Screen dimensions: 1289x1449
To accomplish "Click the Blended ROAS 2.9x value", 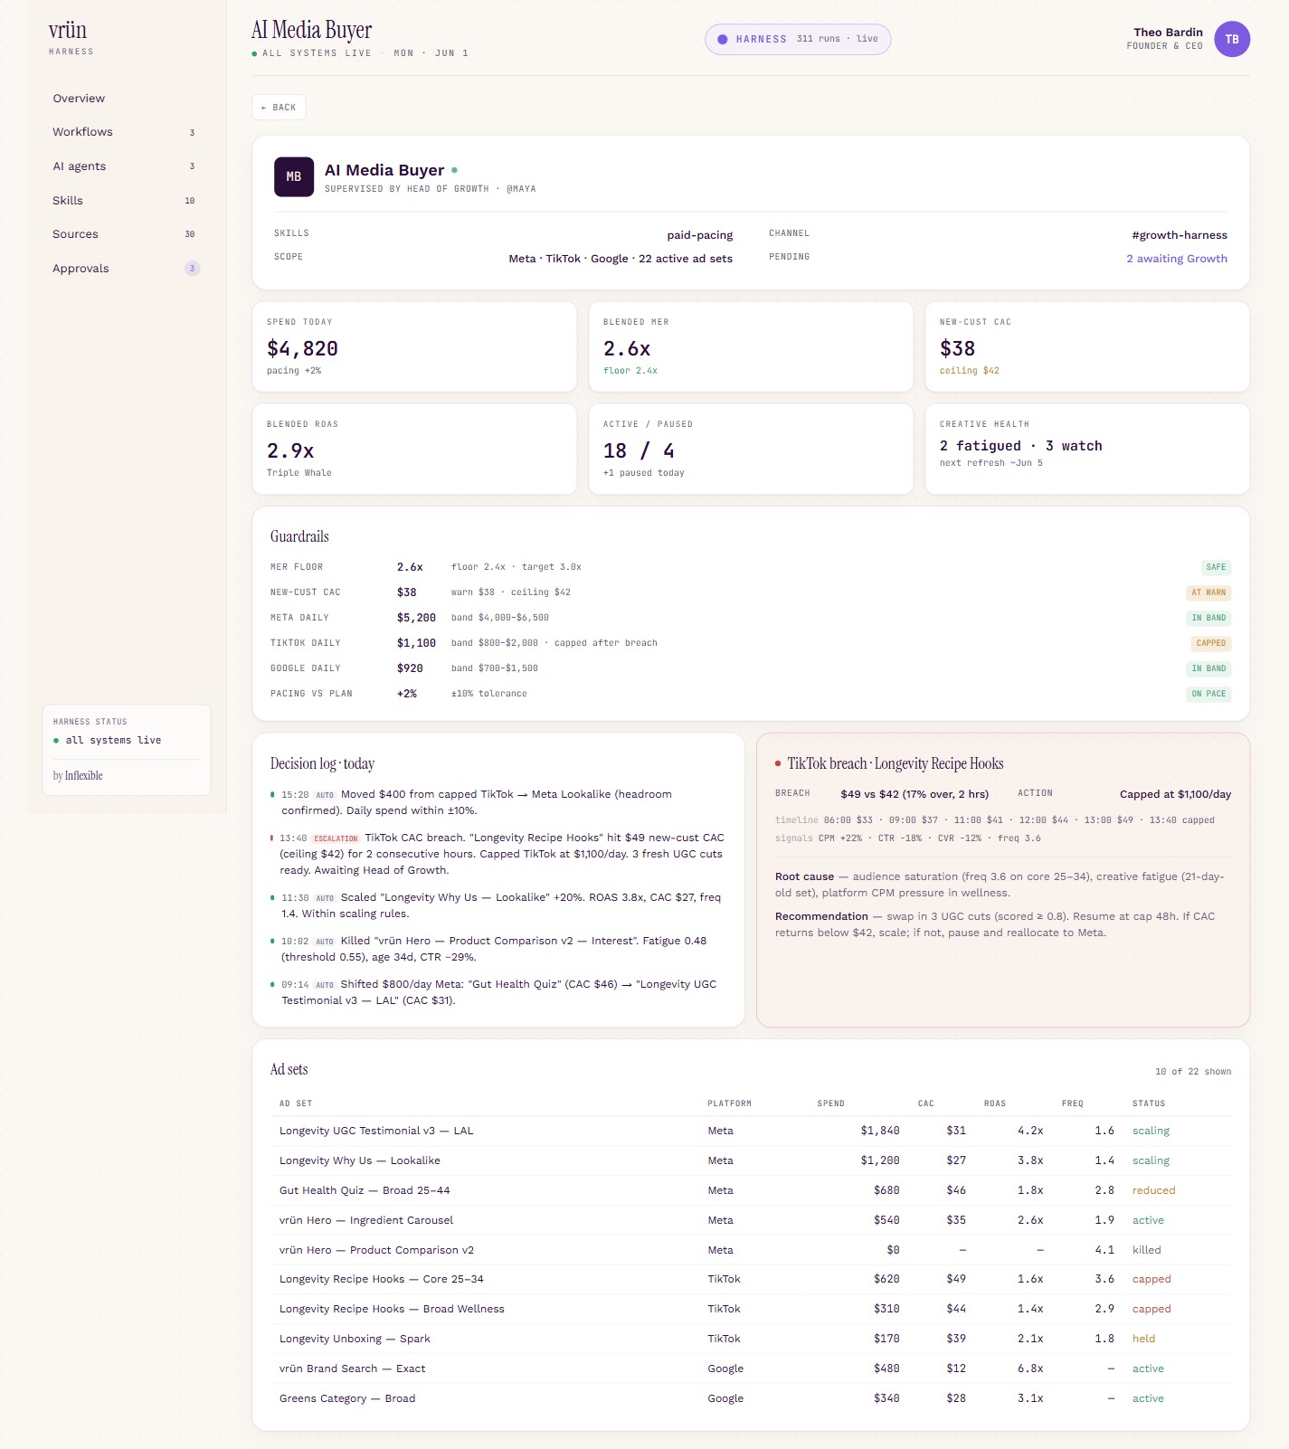I will (x=290, y=450).
